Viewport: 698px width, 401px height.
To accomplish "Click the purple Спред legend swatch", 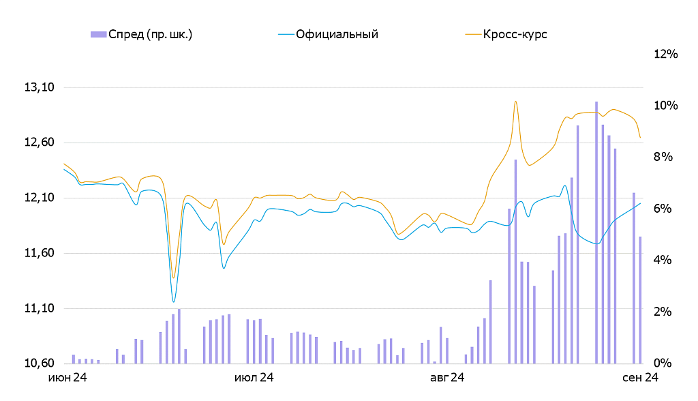I will pos(97,34).
